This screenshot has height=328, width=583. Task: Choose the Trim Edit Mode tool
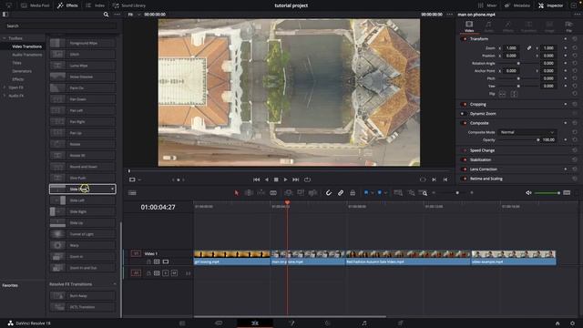(x=249, y=192)
